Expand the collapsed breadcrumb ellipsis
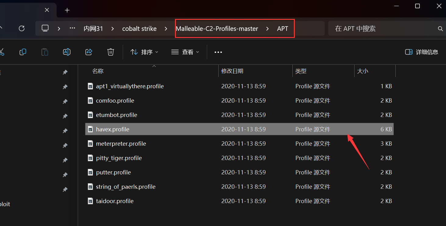Viewport: 446px width, 226px height. (72, 28)
